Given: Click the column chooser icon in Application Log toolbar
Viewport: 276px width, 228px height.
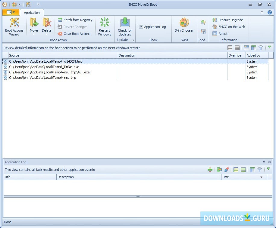Looking at the screenshot, I should click(252, 170).
